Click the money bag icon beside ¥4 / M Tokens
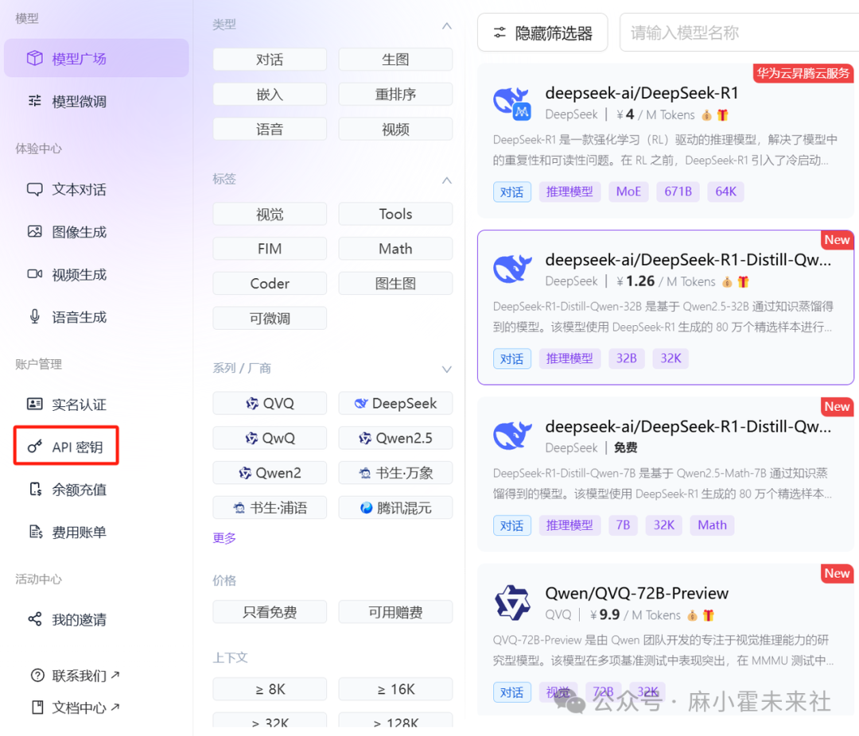This screenshot has width=859, height=736. [707, 115]
